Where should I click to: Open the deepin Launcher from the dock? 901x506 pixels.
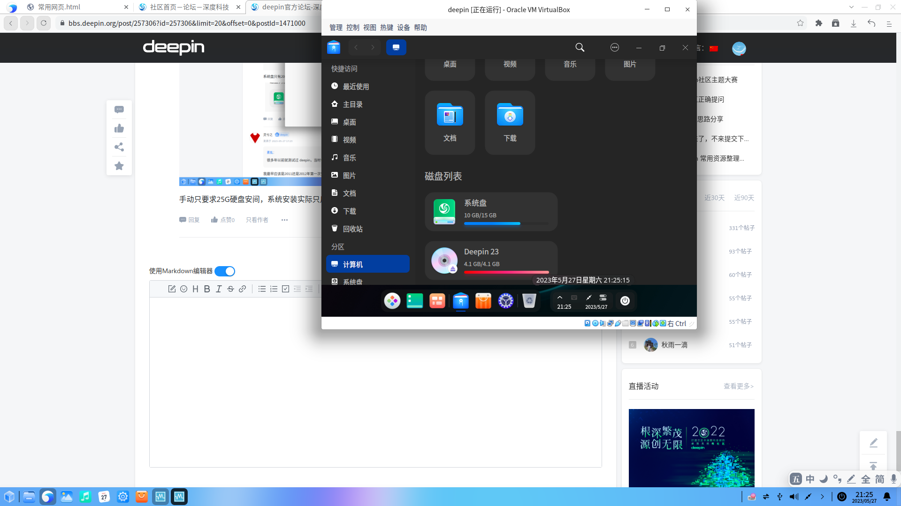click(392, 301)
